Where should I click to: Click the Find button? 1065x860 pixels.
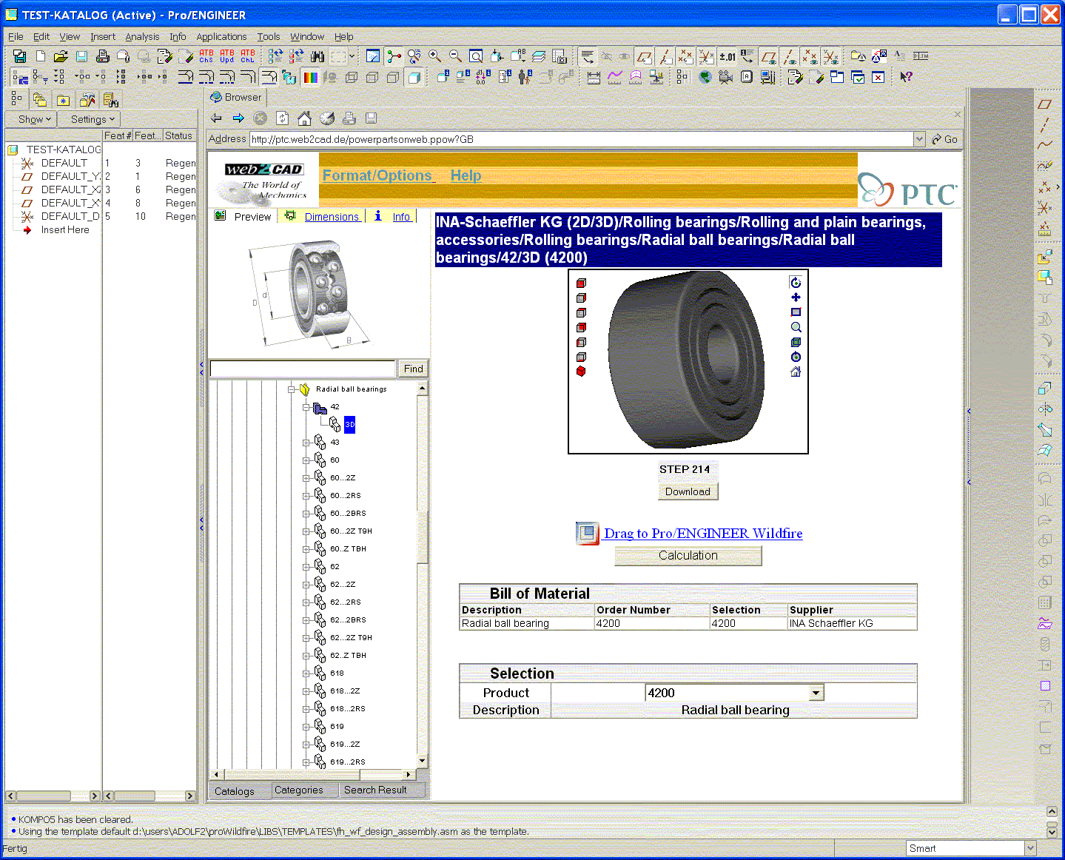tap(414, 369)
